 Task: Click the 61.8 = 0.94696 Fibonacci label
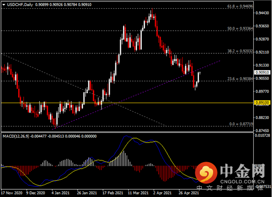coord(240,6)
